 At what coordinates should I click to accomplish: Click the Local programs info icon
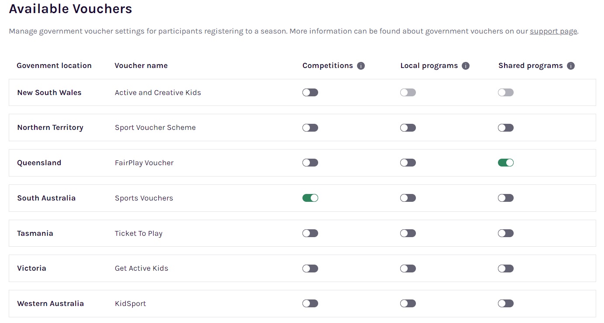[x=466, y=66]
